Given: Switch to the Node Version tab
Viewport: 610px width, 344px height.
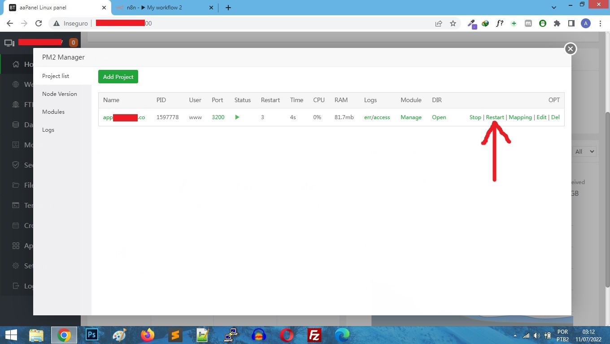Looking at the screenshot, I should (60, 94).
